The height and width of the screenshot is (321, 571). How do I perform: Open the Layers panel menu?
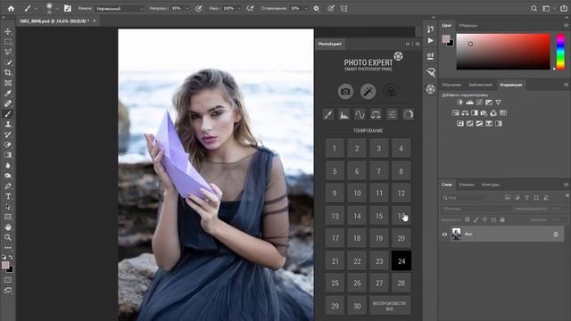tap(566, 185)
